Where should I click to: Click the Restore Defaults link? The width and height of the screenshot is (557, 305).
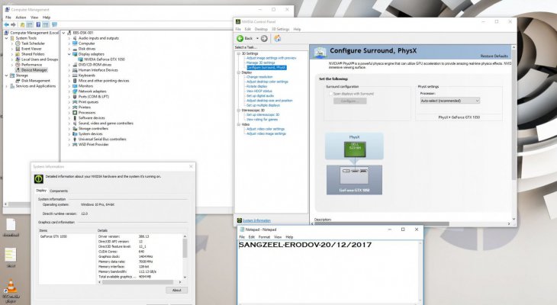click(x=494, y=56)
